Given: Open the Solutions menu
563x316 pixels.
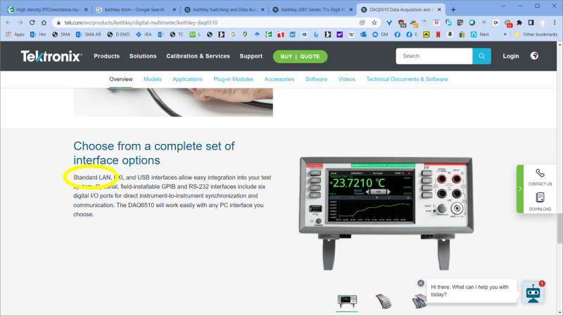Looking at the screenshot, I should click(x=143, y=56).
